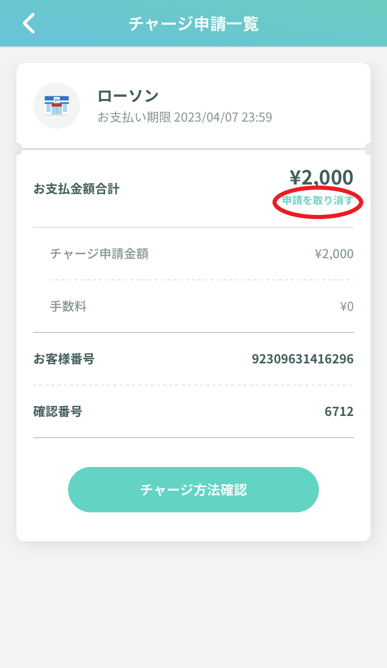This screenshot has height=668, width=387.
Task: Open チャージ方法確認 button
Action: click(193, 490)
